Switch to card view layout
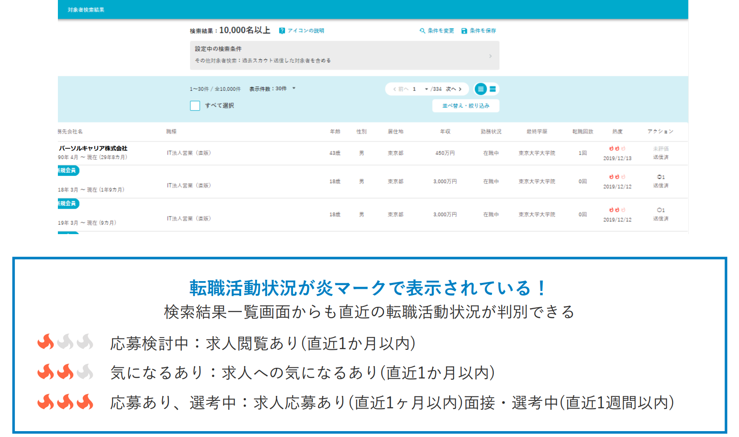 [493, 89]
